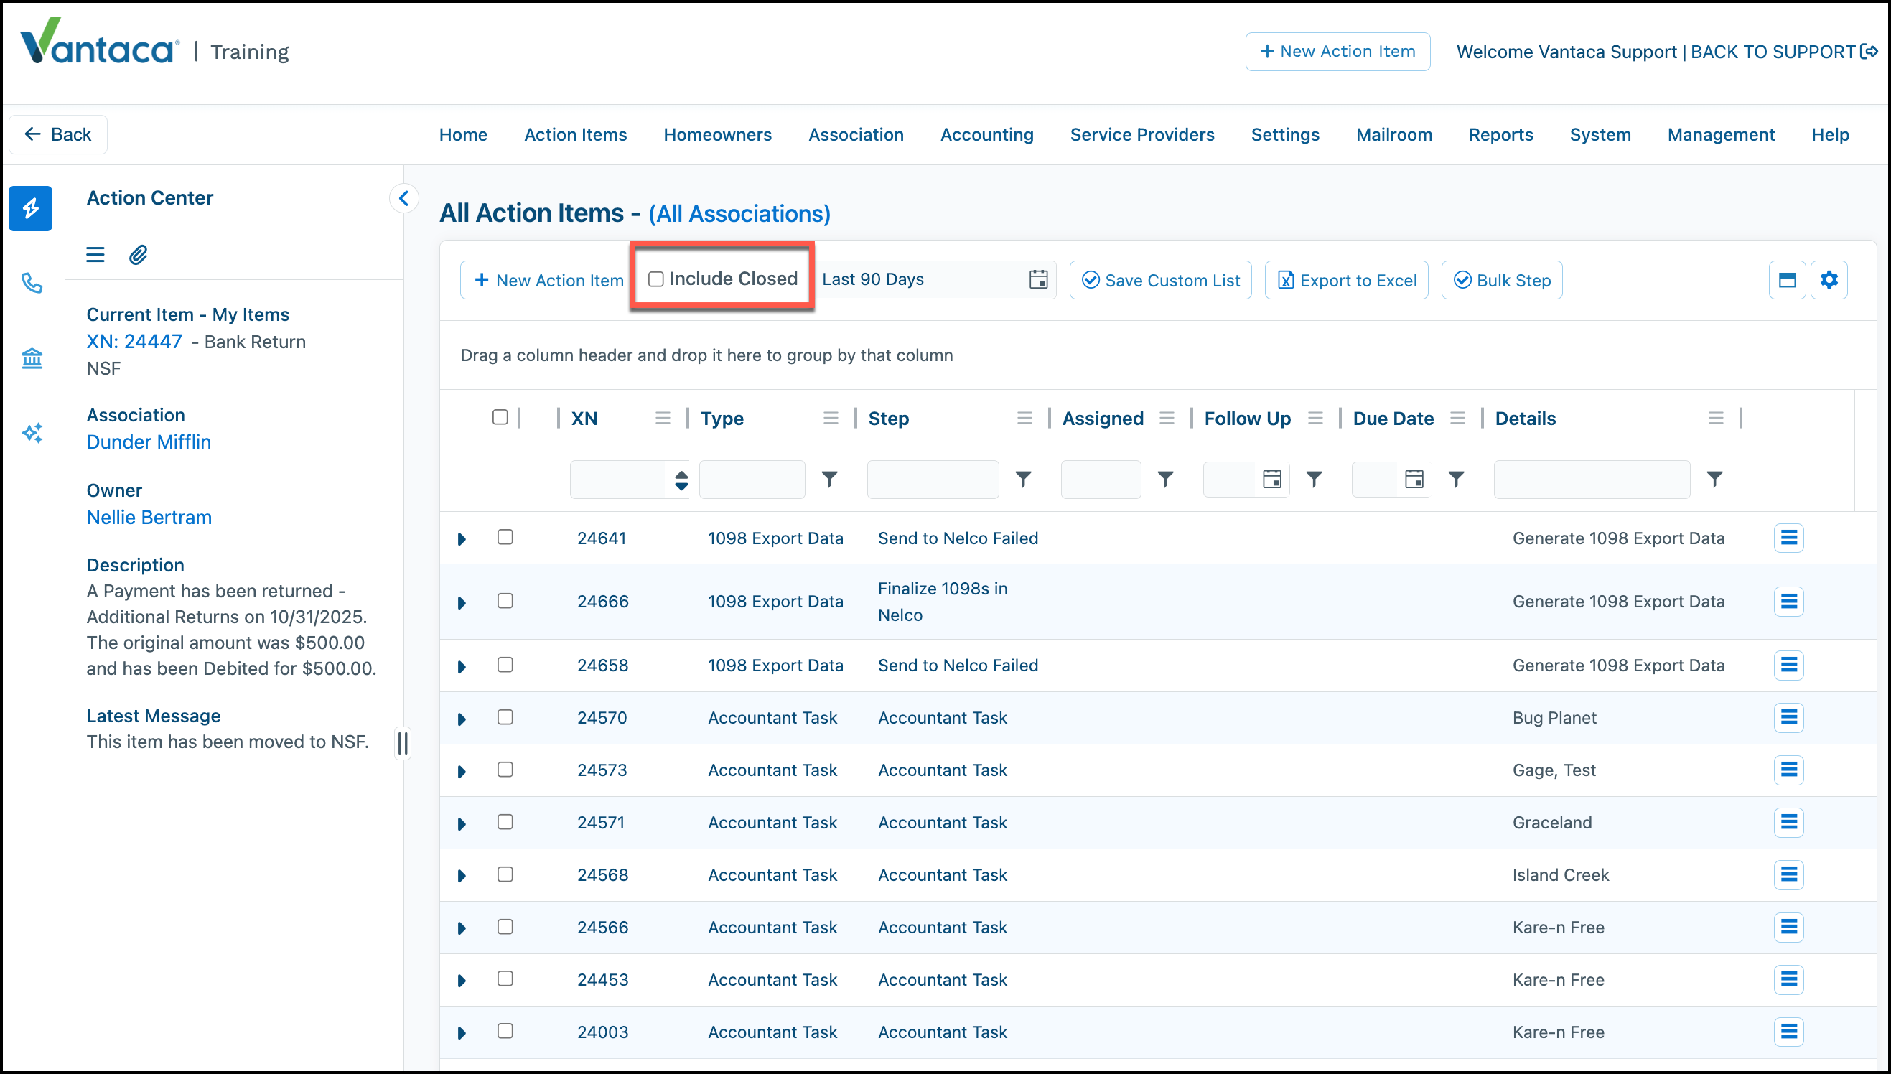Click the Details filter text input

click(x=1592, y=480)
